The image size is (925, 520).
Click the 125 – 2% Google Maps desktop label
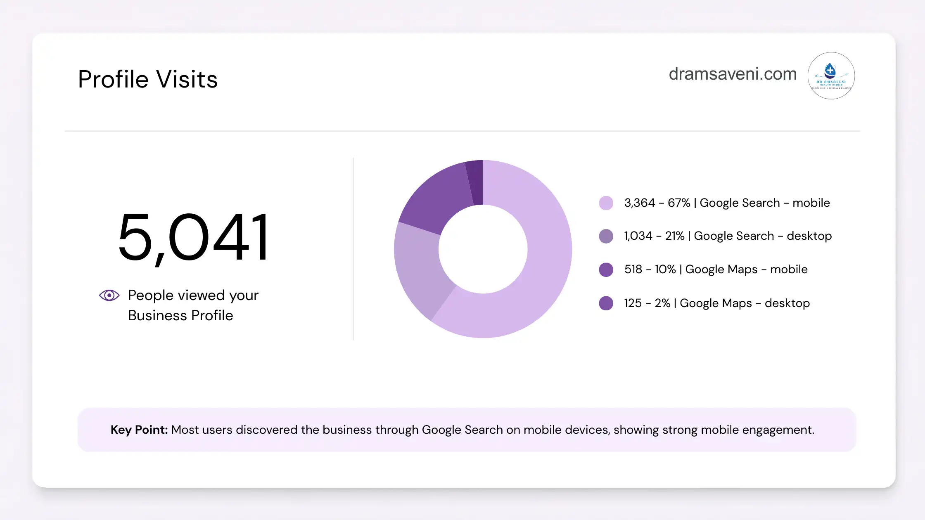pyautogui.click(x=717, y=303)
